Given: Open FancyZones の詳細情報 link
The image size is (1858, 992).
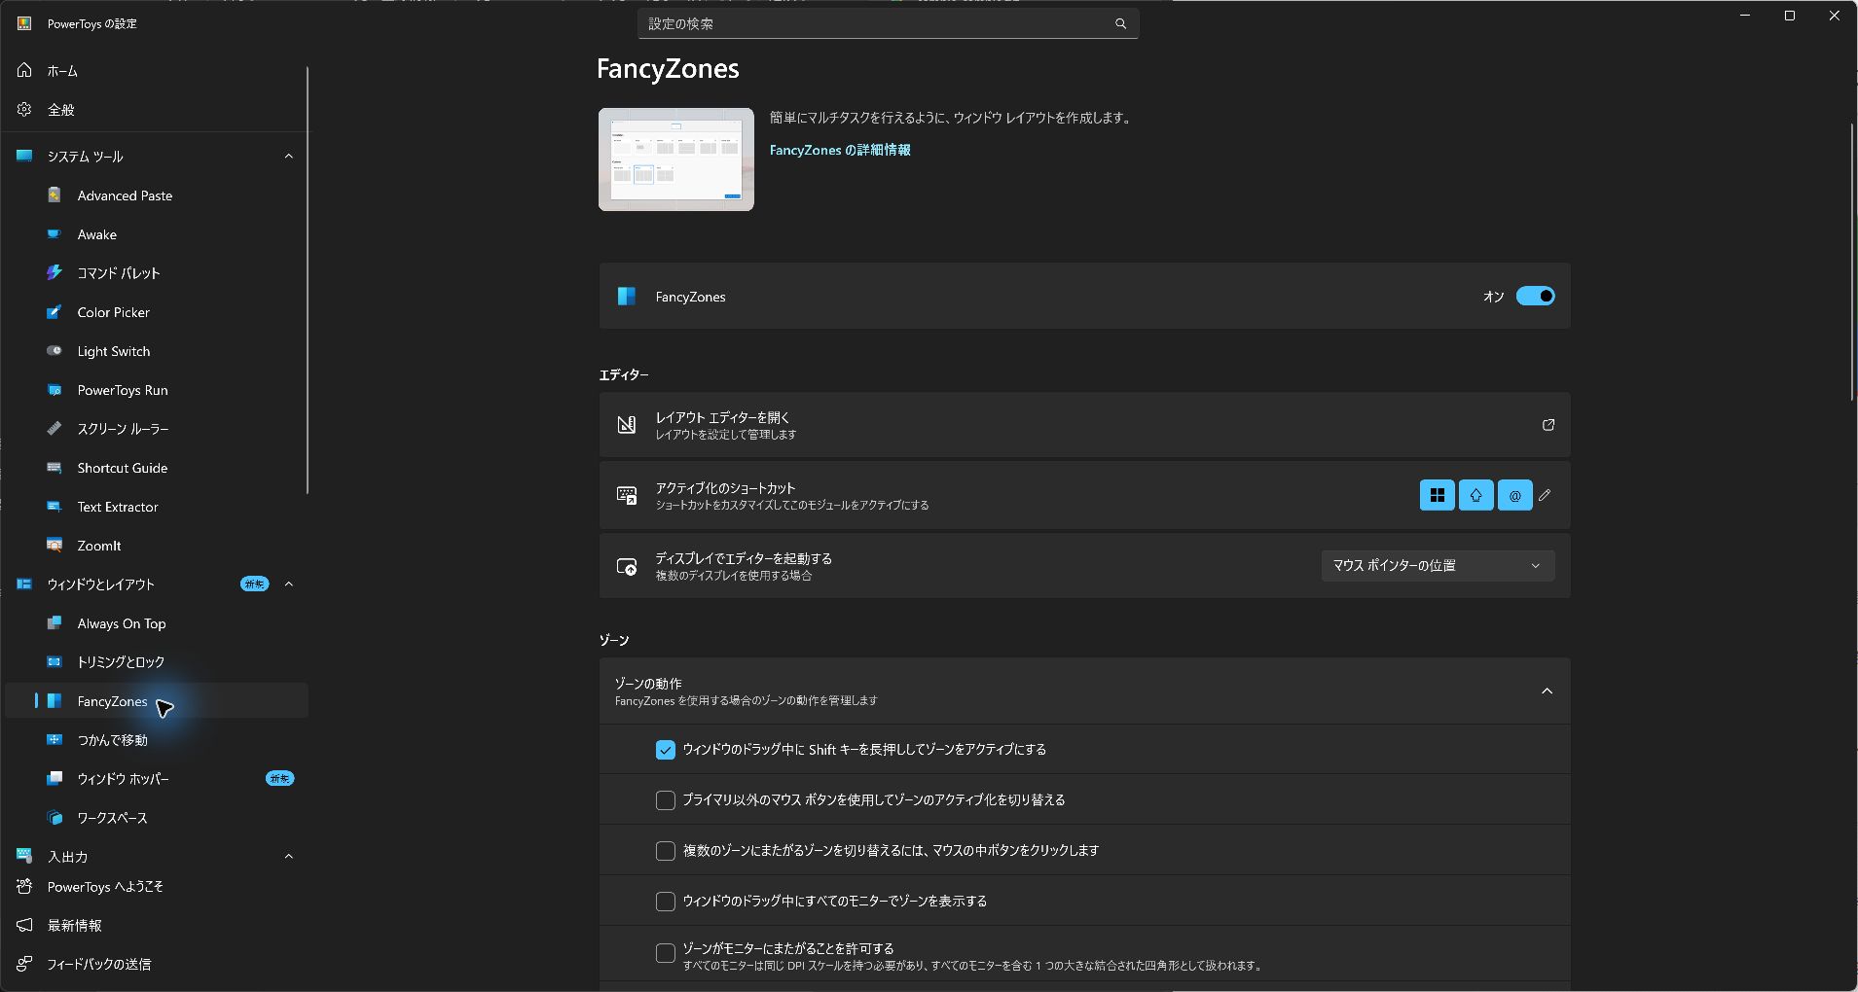Looking at the screenshot, I should pyautogui.click(x=840, y=150).
